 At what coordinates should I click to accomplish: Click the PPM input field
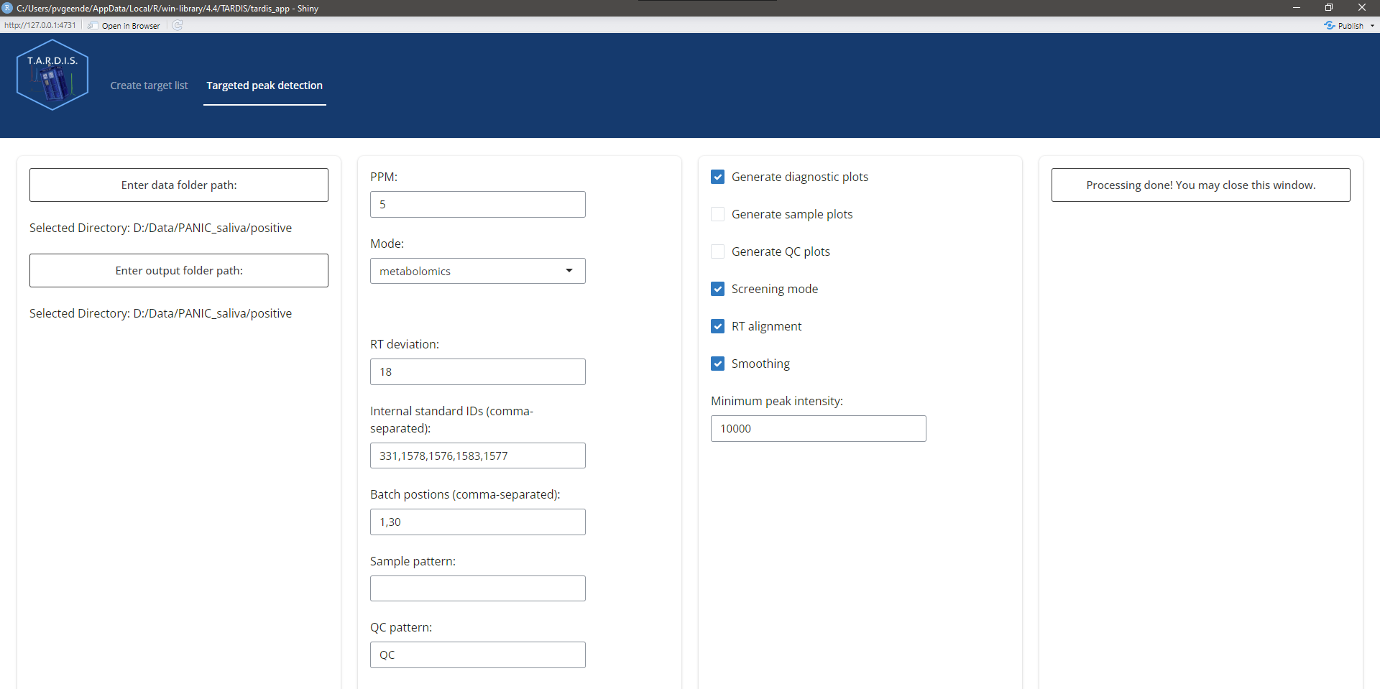click(477, 205)
